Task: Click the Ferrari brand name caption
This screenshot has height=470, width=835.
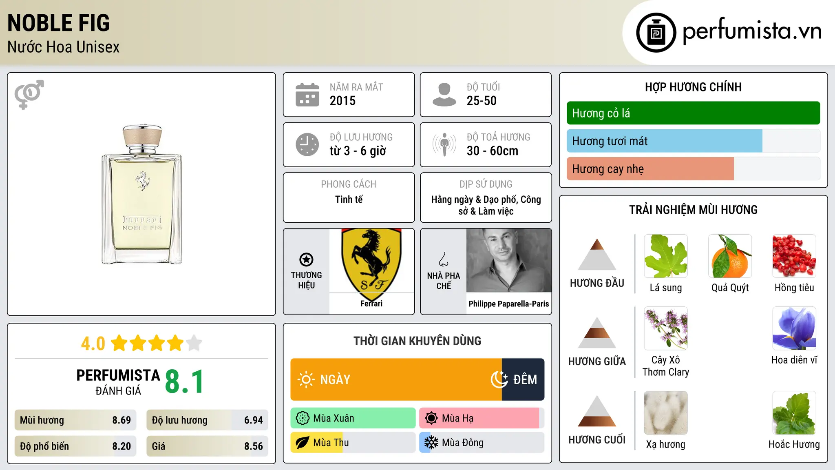Action: pos(371,304)
